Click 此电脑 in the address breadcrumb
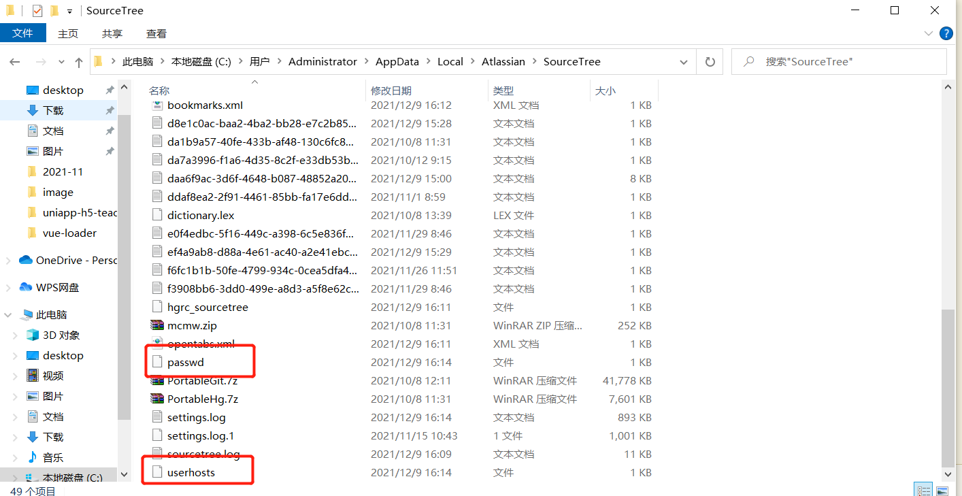Screen dimensions: 962x496 point(137,62)
